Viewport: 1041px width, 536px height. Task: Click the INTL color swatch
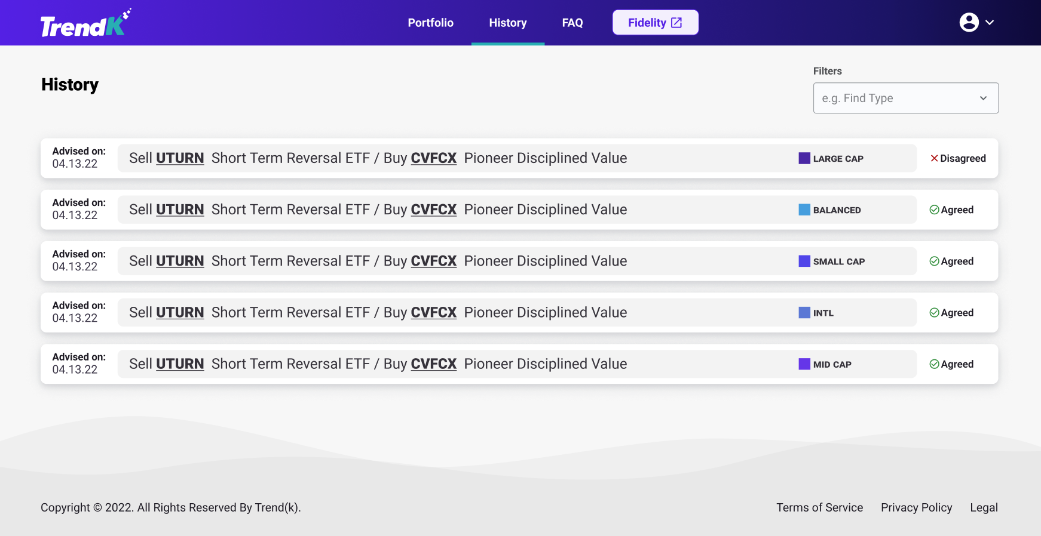[804, 312]
